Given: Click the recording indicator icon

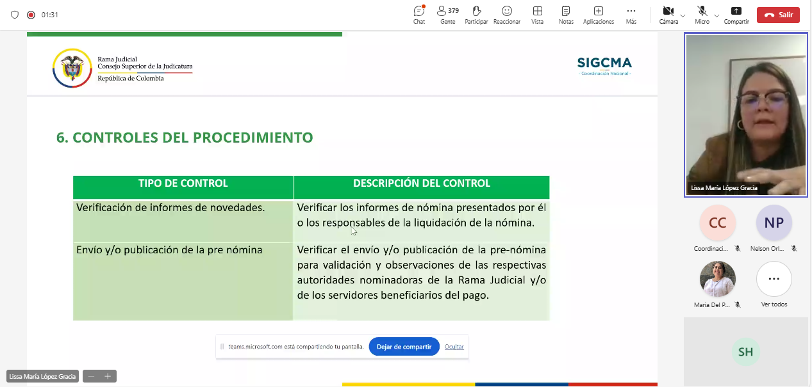Looking at the screenshot, I should pyautogui.click(x=31, y=15).
